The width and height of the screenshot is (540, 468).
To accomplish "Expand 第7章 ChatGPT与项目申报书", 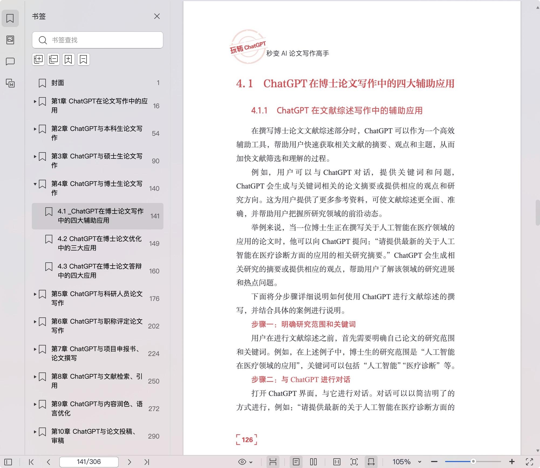I will click(x=35, y=349).
